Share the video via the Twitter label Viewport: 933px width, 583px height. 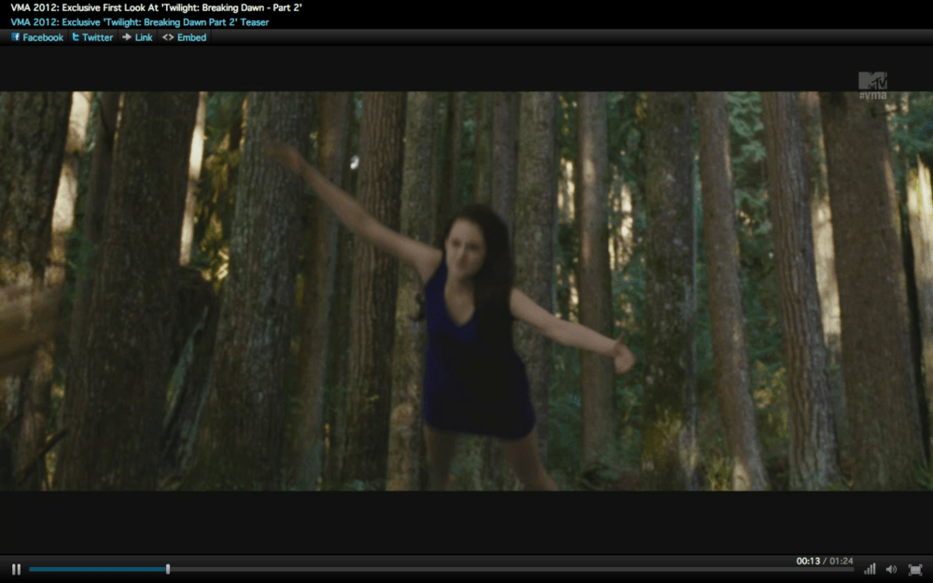[97, 37]
